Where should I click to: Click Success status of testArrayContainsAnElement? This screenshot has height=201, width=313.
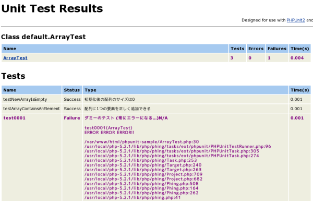[72, 109]
